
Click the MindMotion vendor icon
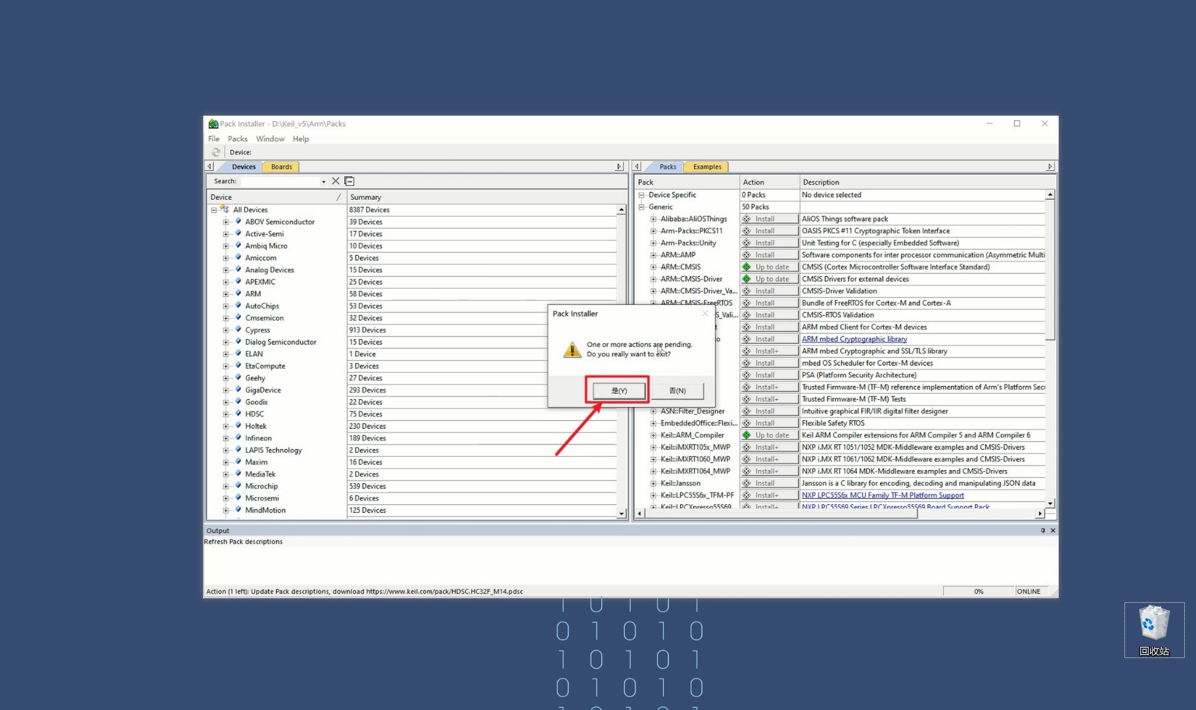click(239, 509)
